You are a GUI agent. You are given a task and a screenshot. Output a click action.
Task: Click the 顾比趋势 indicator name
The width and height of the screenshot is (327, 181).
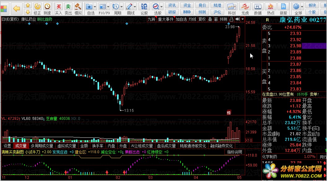(45, 19)
